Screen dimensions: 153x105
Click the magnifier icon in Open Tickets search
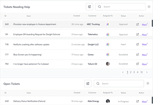tap(98, 83)
